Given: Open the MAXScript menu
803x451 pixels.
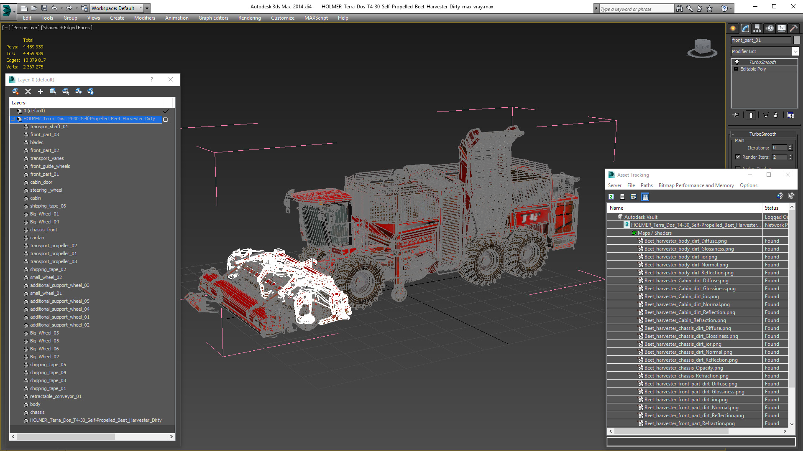Looking at the screenshot, I should [316, 18].
